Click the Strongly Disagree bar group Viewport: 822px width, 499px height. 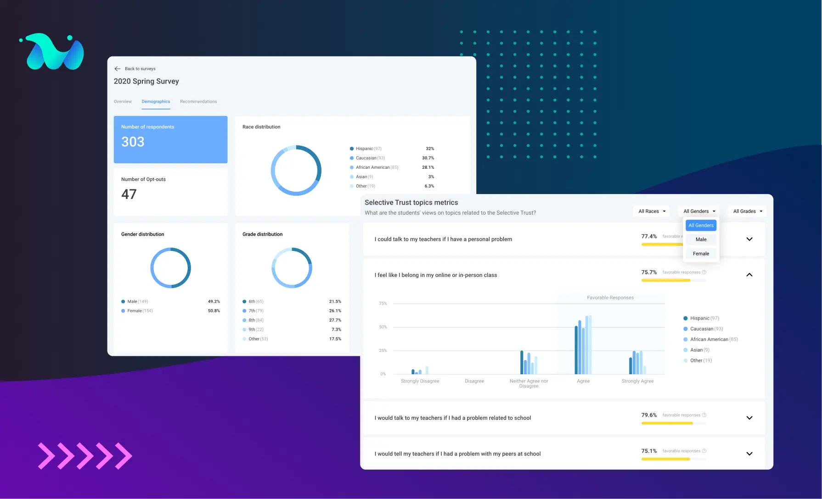click(x=420, y=370)
